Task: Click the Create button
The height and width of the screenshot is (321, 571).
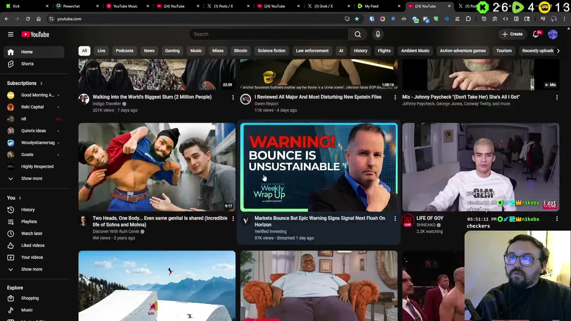Action: pyautogui.click(x=512, y=34)
